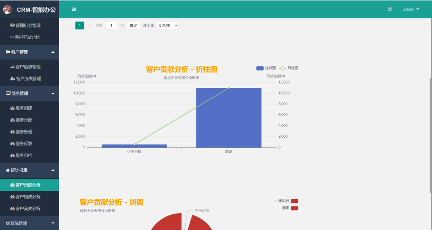Screen dimensions: 432x230
Task: Toggle 小米科技 pie legend swatch
Action: click(x=294, y=201)
